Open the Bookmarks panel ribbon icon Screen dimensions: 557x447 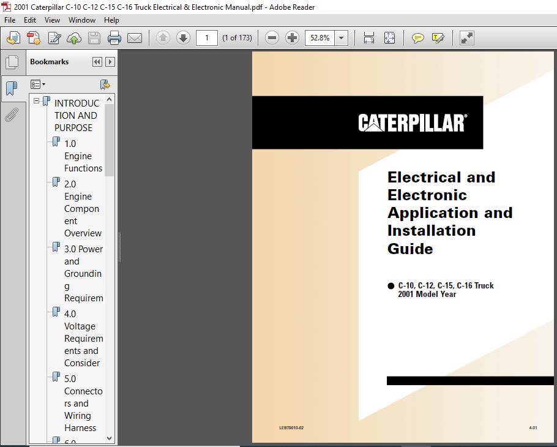tap(12, 88)
